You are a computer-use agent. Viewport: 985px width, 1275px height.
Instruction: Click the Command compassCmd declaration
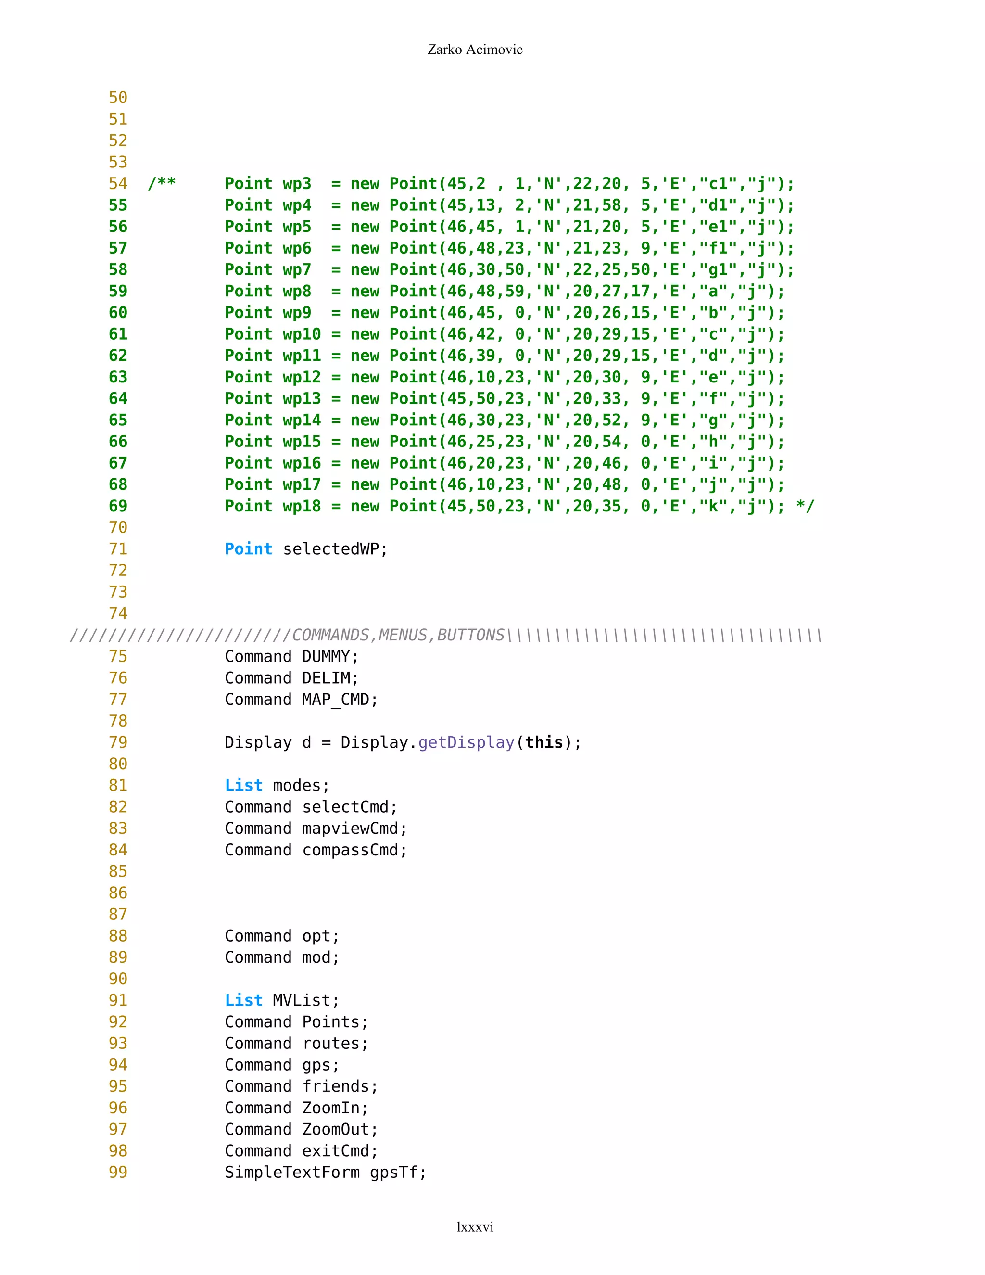(316, 850)
